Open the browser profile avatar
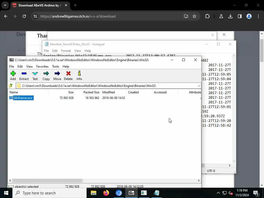Image resolution: width=264 pixels, height=198 pixels. [x=249, y=16]
